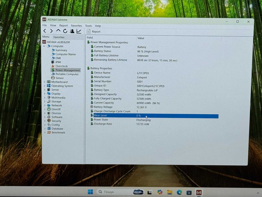Image resolution: width=262 pixels, height=197 pixels.
Task: Select the Designed Capacity row
Action: point(121,94)
